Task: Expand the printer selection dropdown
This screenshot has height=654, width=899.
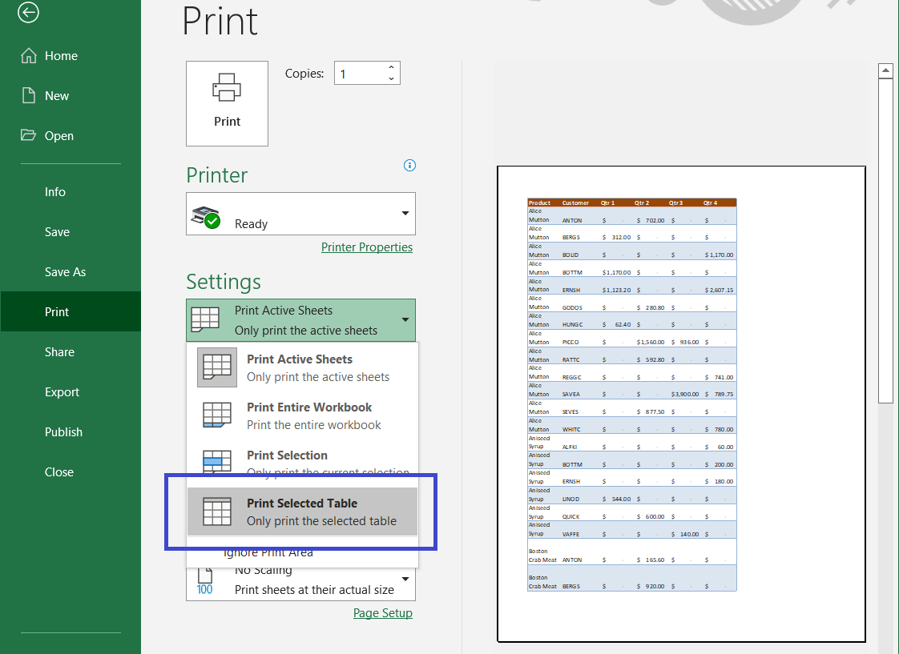Action: pos(405,213)
